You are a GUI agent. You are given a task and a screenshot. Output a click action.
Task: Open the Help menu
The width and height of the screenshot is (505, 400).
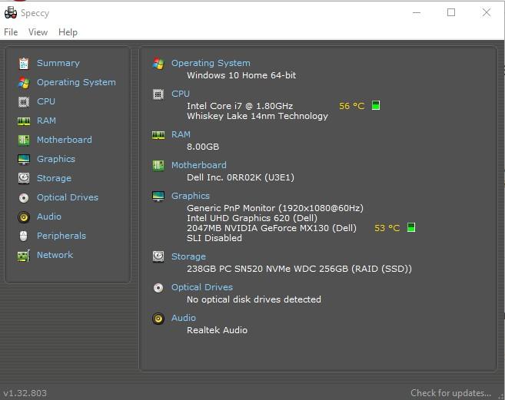pyautogui.click(x=68, y=32)
